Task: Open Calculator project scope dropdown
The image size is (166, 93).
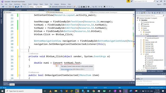Action: (25, 12)
